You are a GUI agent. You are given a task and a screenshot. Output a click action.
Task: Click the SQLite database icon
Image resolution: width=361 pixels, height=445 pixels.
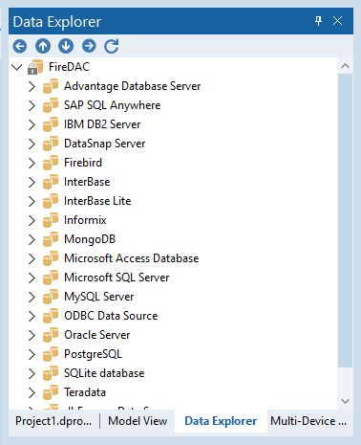coord(51,373)
